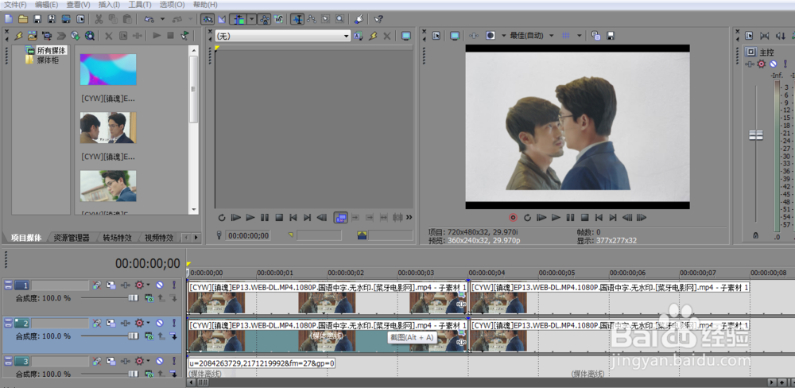Image resolution: width=795 pixels, height=388 pixels.
Task: Open a project with the yellow folder icon
Action: tap(23, 19)
